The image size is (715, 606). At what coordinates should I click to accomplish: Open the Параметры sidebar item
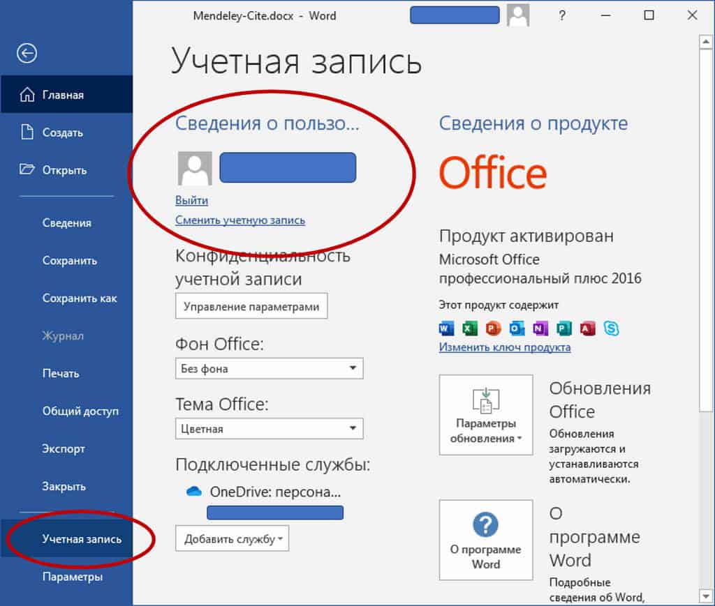coord(66,577)
